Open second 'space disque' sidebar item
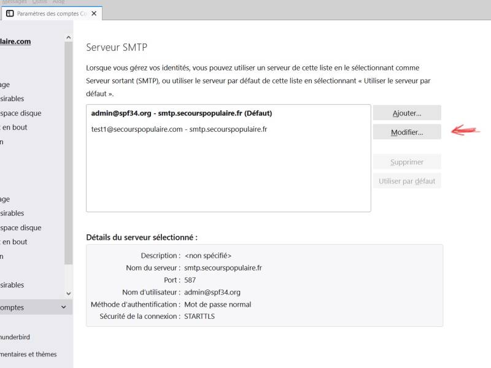The height and width of the screenshot is (368, 491). [21, 228]
